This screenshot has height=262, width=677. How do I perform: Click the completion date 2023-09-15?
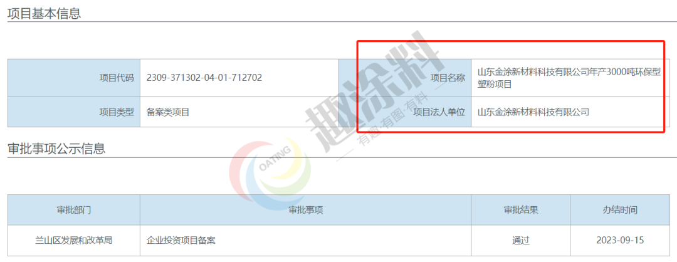pyautogui.click(x=620, y=241)
